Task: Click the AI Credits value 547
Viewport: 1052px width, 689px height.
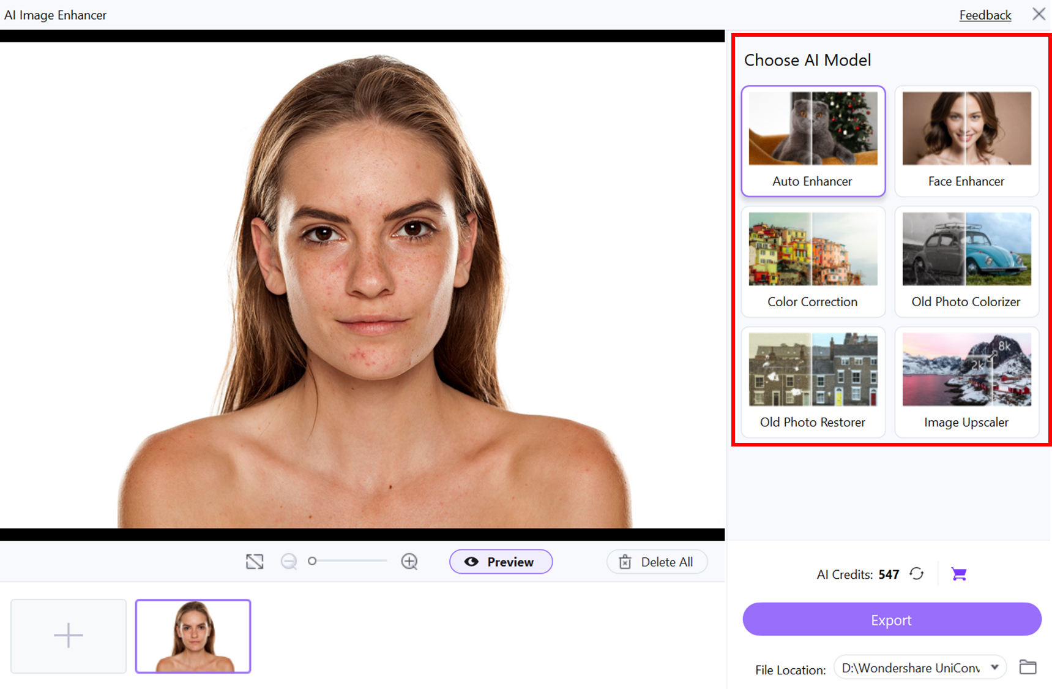Action: (x=889, y=574)
